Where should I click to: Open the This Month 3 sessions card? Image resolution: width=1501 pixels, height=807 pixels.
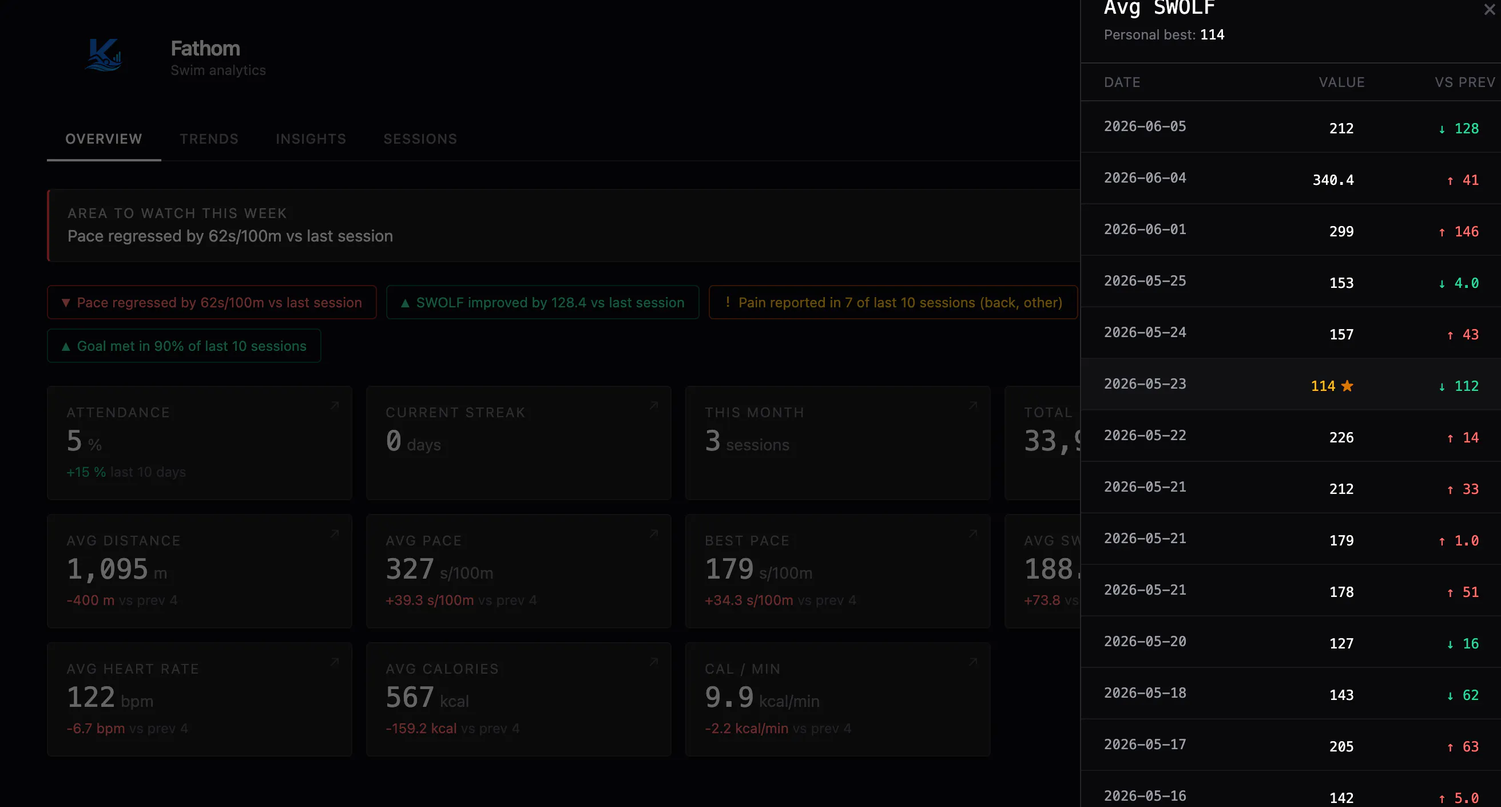pos(838,442)
